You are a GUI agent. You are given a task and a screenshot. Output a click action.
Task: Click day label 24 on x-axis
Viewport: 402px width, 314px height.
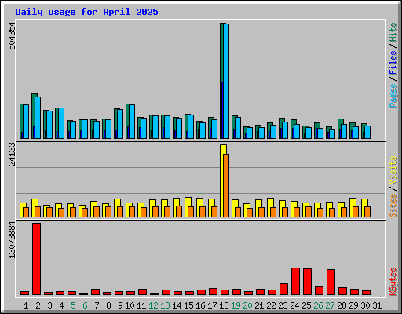pos(294,305)
